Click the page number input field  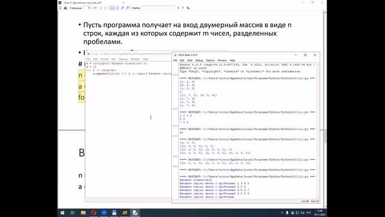coord(87,8)
